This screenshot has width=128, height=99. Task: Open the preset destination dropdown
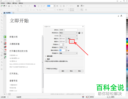[68, 33]
